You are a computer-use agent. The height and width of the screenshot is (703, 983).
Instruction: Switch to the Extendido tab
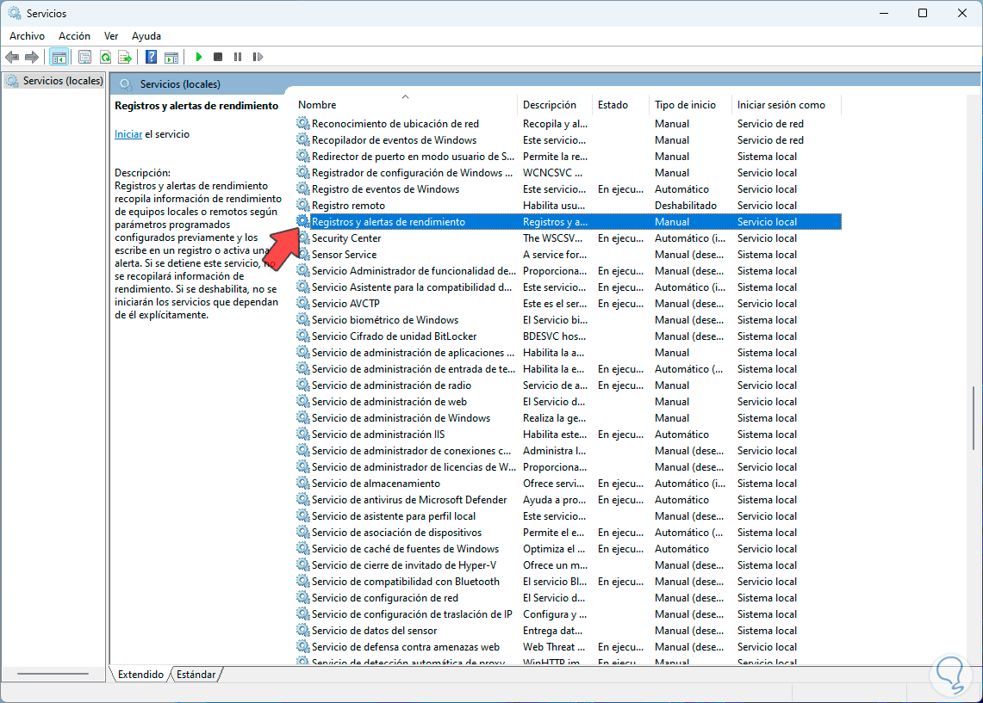[140, 675]
